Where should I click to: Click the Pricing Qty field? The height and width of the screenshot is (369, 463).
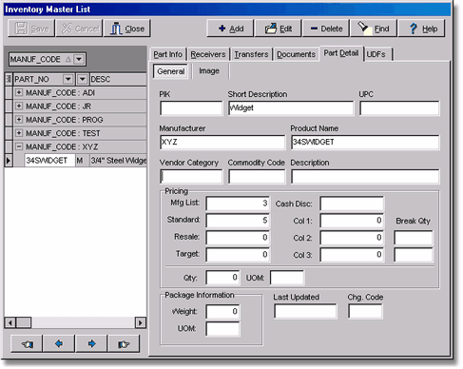pyautogui.click(x=222, y=278)
